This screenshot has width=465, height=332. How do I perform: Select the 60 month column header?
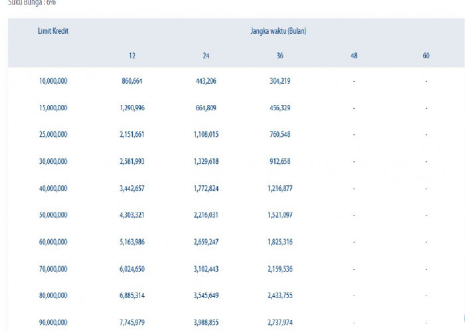click(x=426, y=55)
